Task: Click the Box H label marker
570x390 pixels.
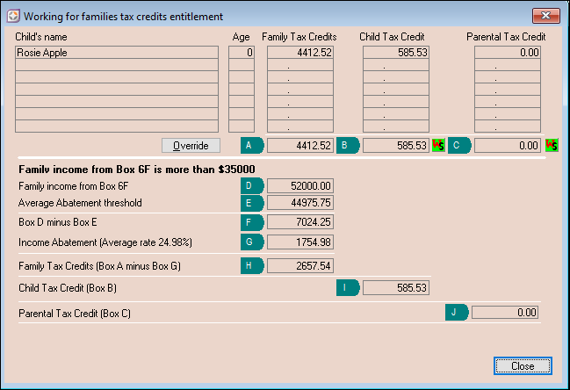Action: [251, 264]
